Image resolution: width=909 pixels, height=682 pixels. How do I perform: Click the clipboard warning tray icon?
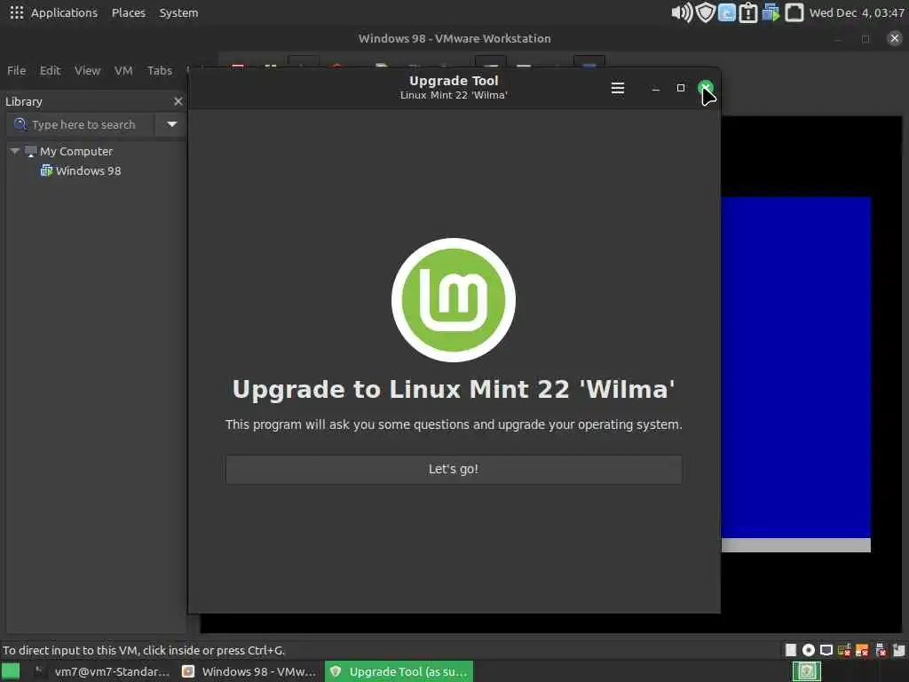pos(748,12)
